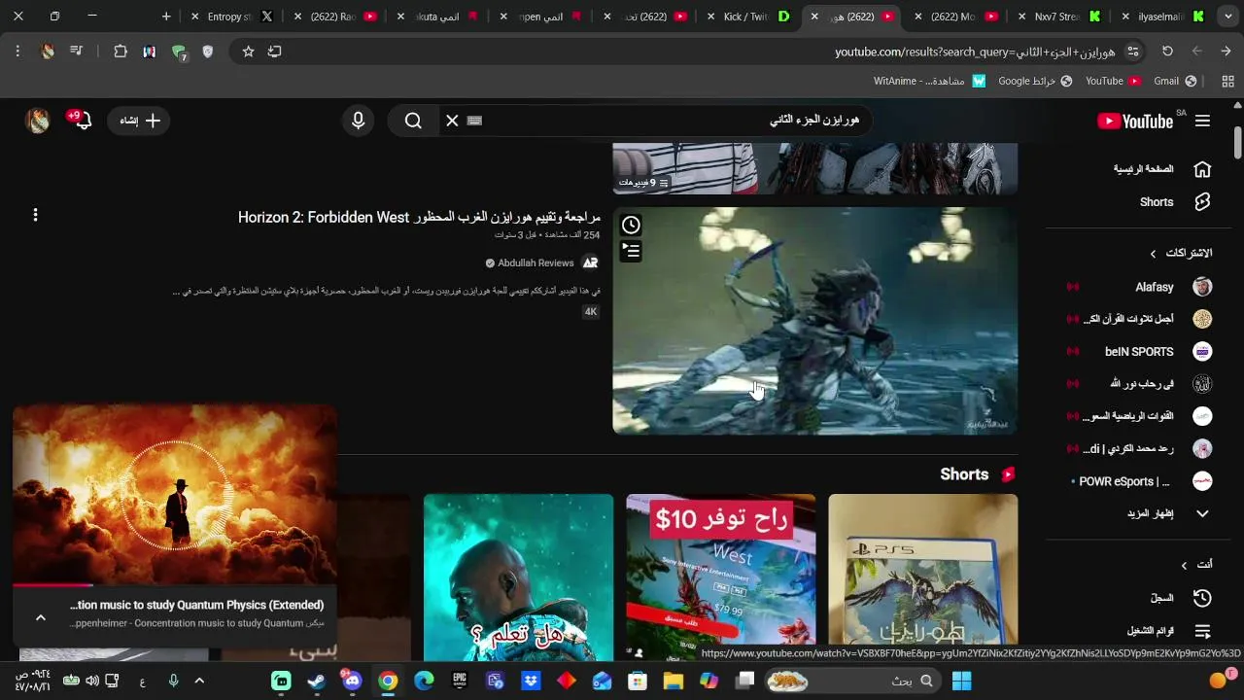1244x700 pixels.
Task: Open the on-screen keyboard icon in search
Action: tap(474, 121)
